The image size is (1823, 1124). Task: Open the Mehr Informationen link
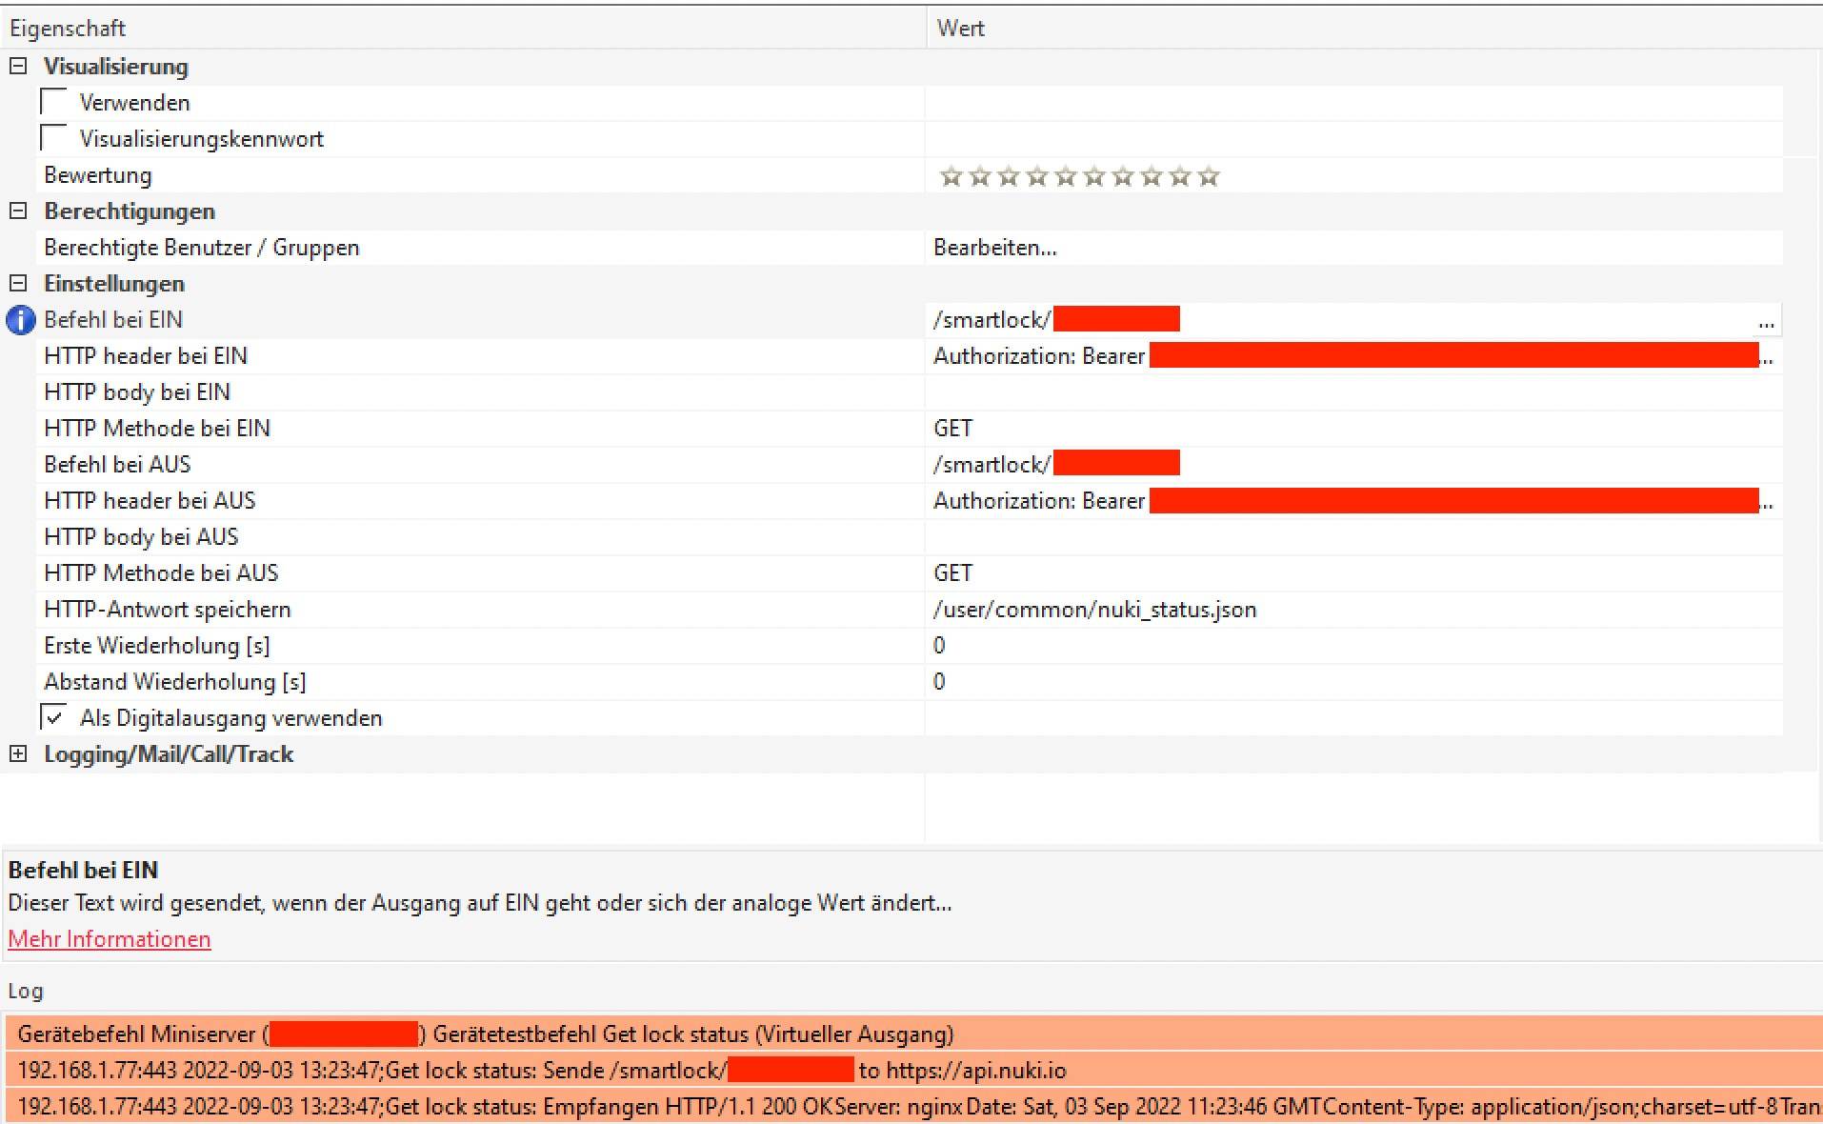coord(110,939)
